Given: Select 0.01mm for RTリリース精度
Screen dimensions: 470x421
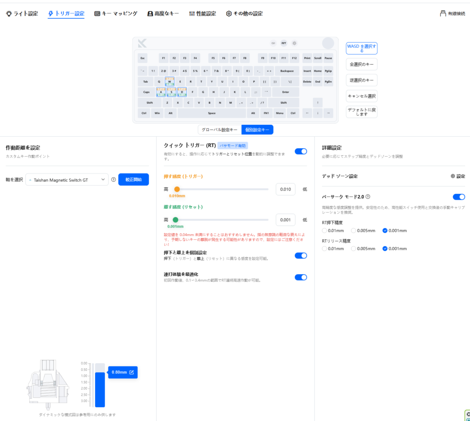Looking at the screenshot, I should click(x=325, y=248).
